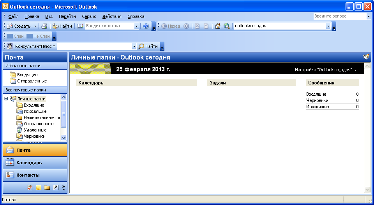Select Отправленные under Личные папки
This screenshot has width=374, height=205.
click(35, 124)
